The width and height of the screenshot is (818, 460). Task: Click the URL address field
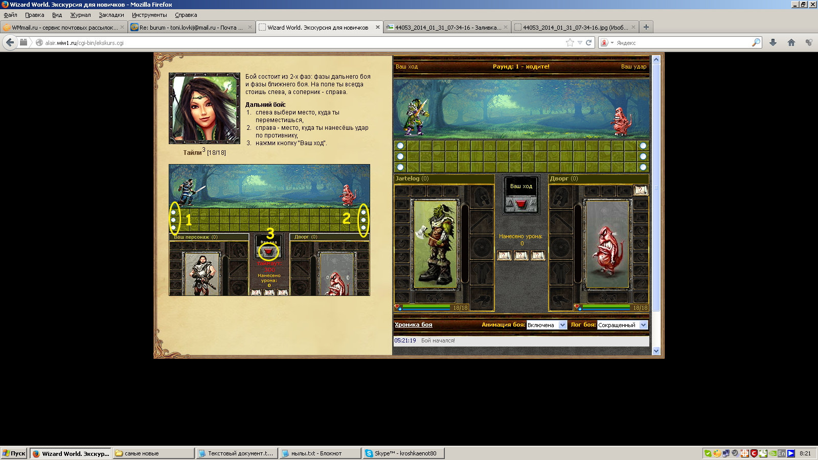(302, 43)
